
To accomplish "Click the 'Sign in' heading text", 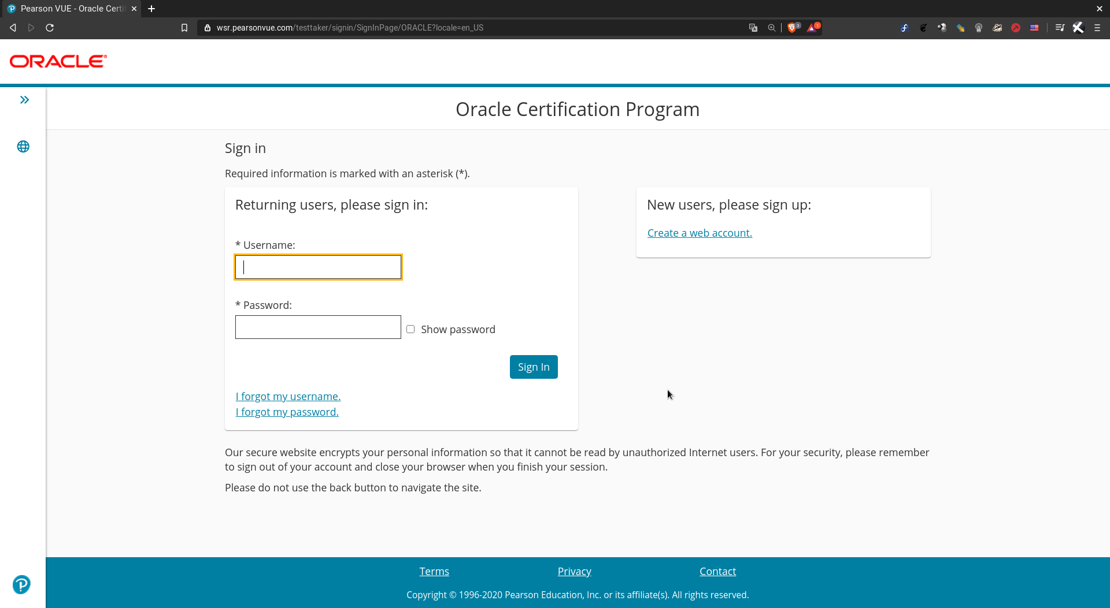I will (245, 148).
